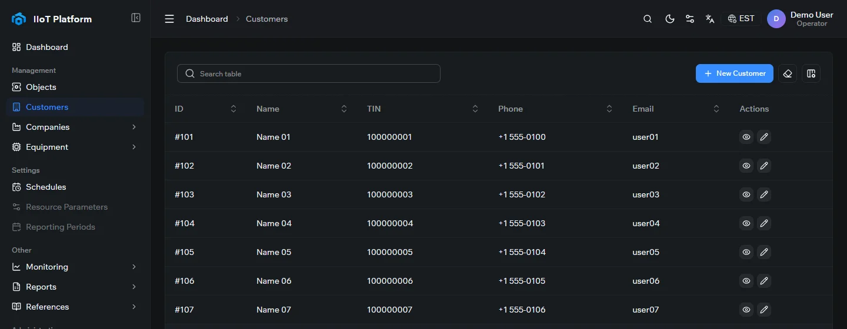This screenshot has height=329, width=847.
Task: Click the Equipment chip icon
Action: click(x=16, y=147)
